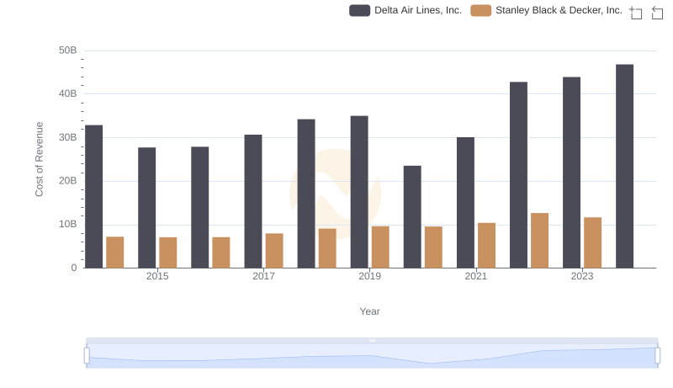The image size is (673, 388).
Task: Click the 50B y-axis label
Action: 68,50
